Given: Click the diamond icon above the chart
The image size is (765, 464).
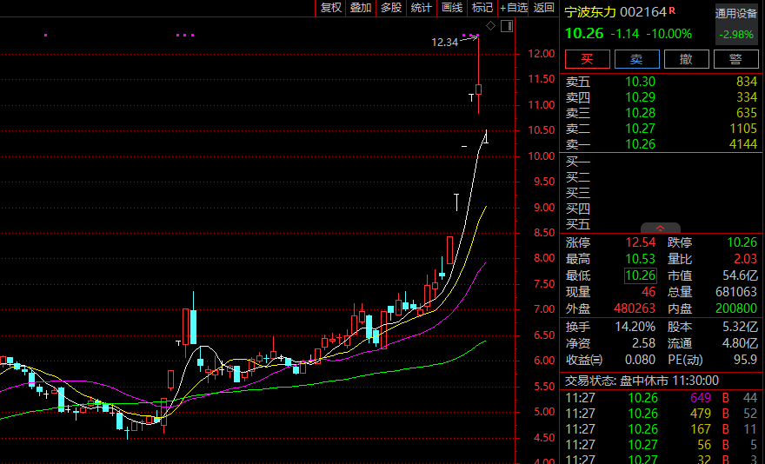Looking at the screenshot, I should click(491, 26).
